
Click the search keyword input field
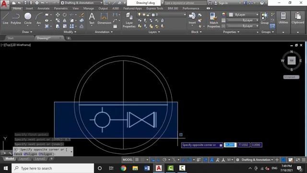185,3
